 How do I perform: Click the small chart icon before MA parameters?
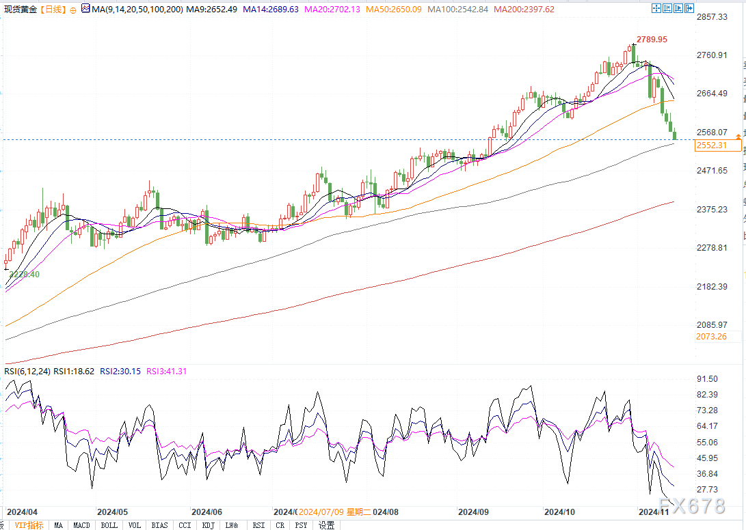tap(85, 9)
